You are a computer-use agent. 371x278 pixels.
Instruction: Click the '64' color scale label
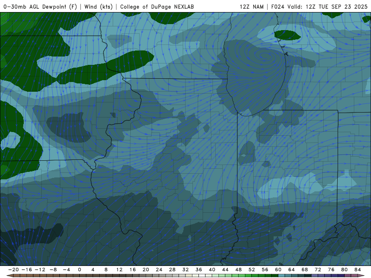point(292,270)
